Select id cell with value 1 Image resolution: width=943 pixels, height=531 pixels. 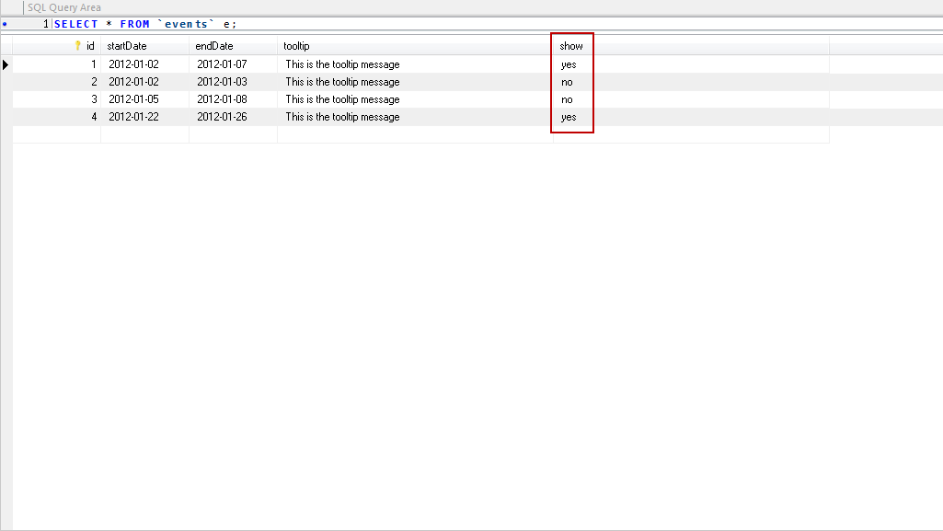(x=56, y=64)
